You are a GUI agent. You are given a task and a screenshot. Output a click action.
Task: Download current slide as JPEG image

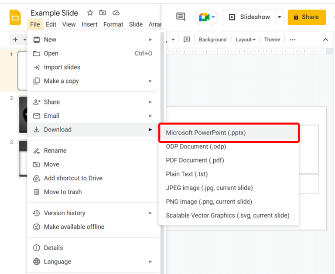(229, 188)
